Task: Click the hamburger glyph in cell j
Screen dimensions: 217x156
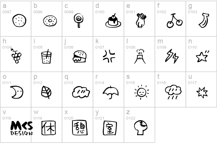Action: [79, 57]
